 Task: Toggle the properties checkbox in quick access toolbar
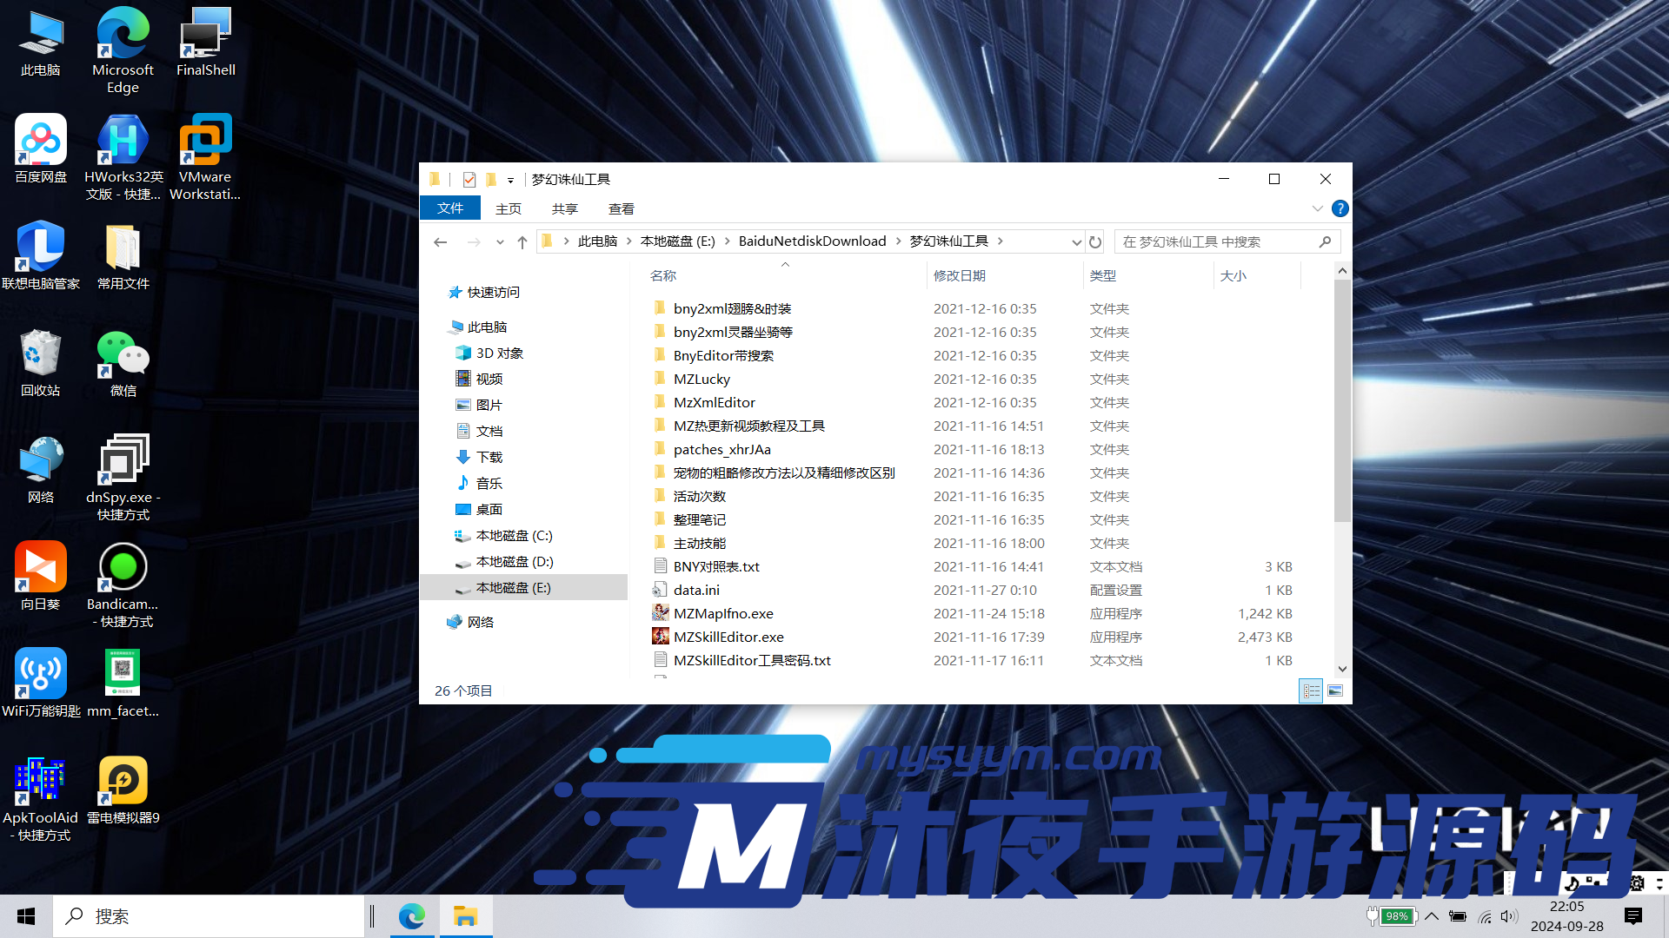[x=469, y=179]
